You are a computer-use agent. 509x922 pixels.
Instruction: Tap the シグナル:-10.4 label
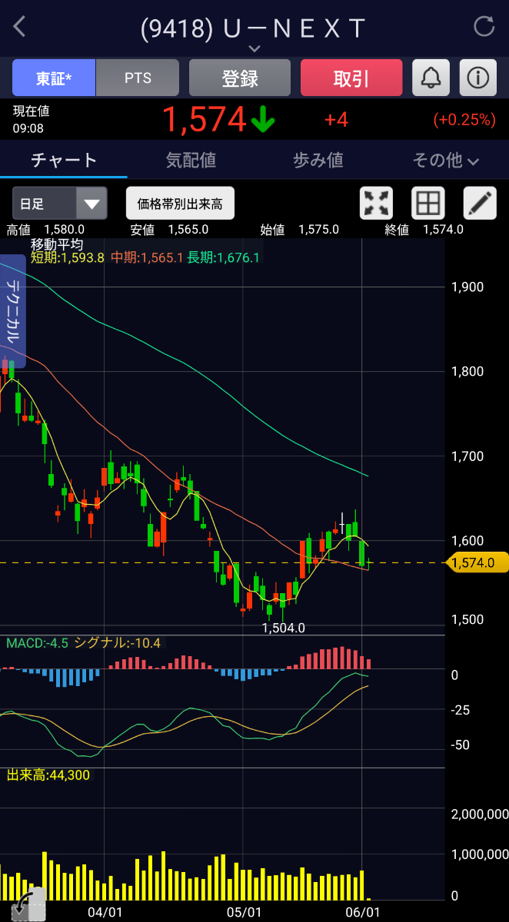pos(118,642)
